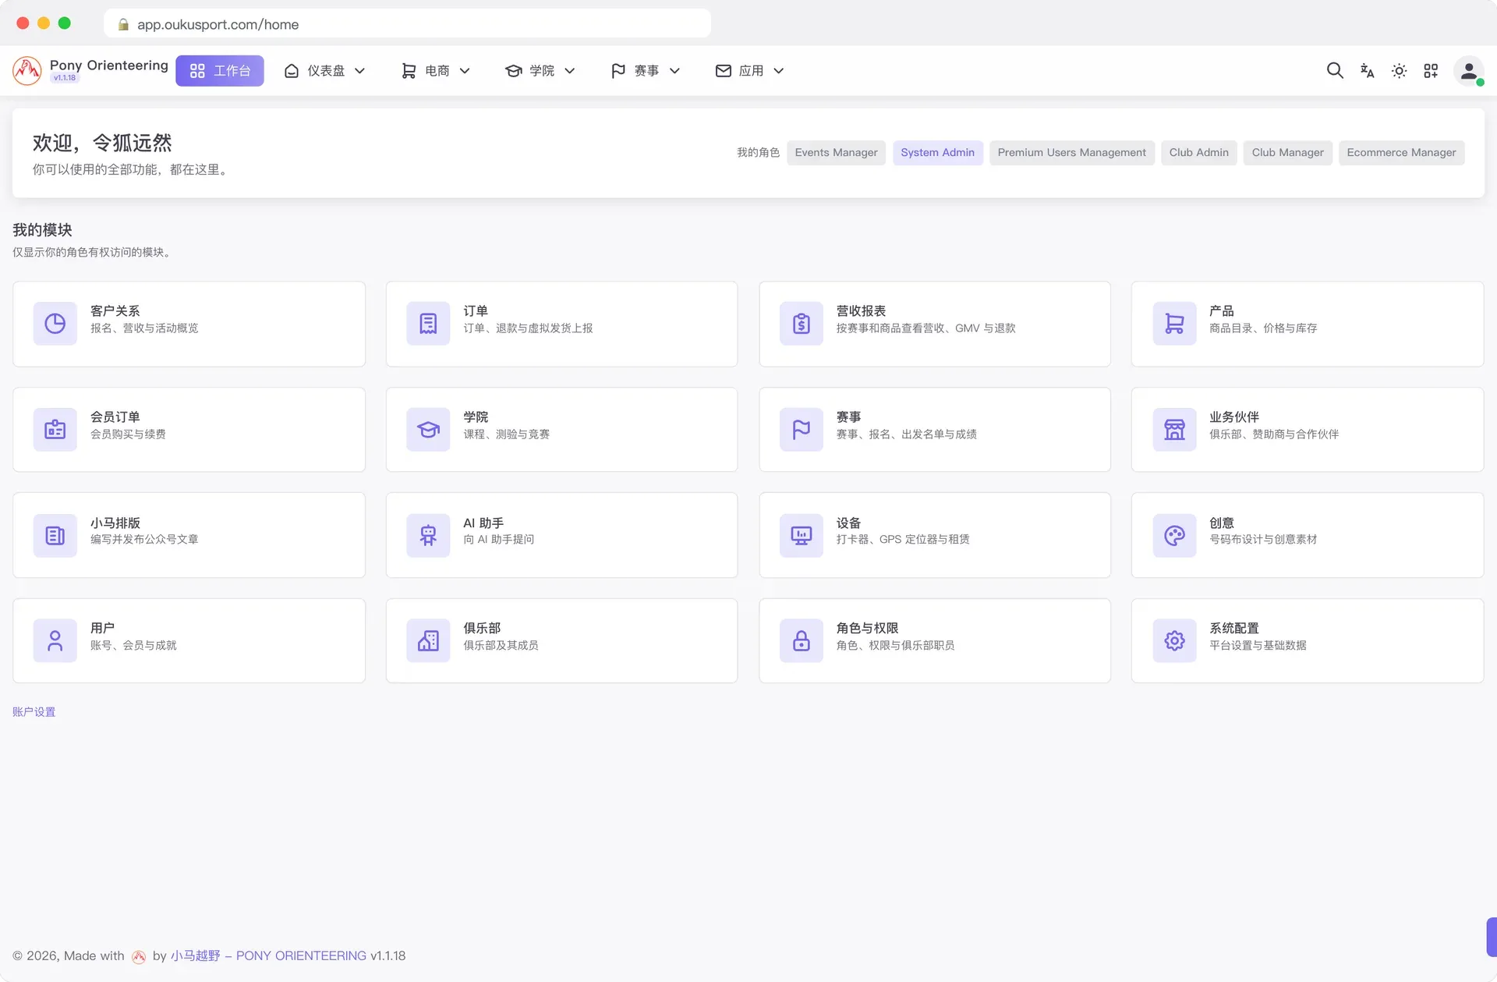Click the language translation icon
Viewport: 1497px width, 982px height.
(x=1367, y=71)
